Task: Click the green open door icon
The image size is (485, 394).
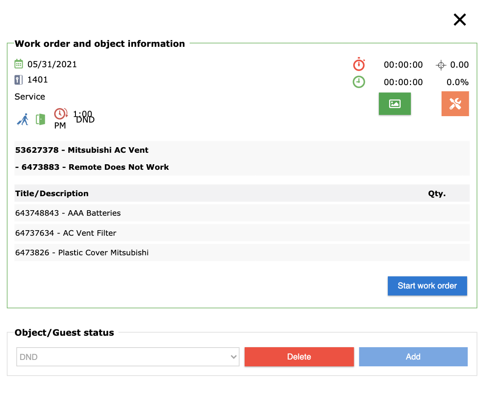Action: coord(40,119)
